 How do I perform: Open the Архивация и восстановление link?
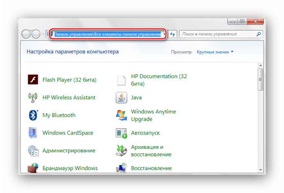(x=151, y=151)
